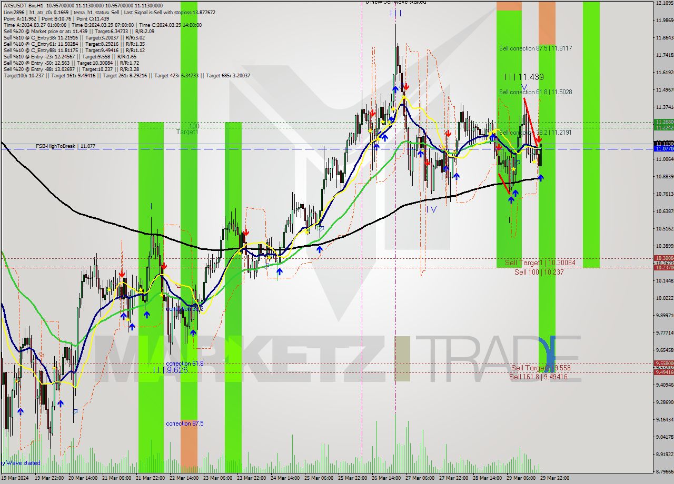Click 'FSB-HighToBreak | 11.077' label
This screenshot has height=484, width=674.
click(65, 146)
